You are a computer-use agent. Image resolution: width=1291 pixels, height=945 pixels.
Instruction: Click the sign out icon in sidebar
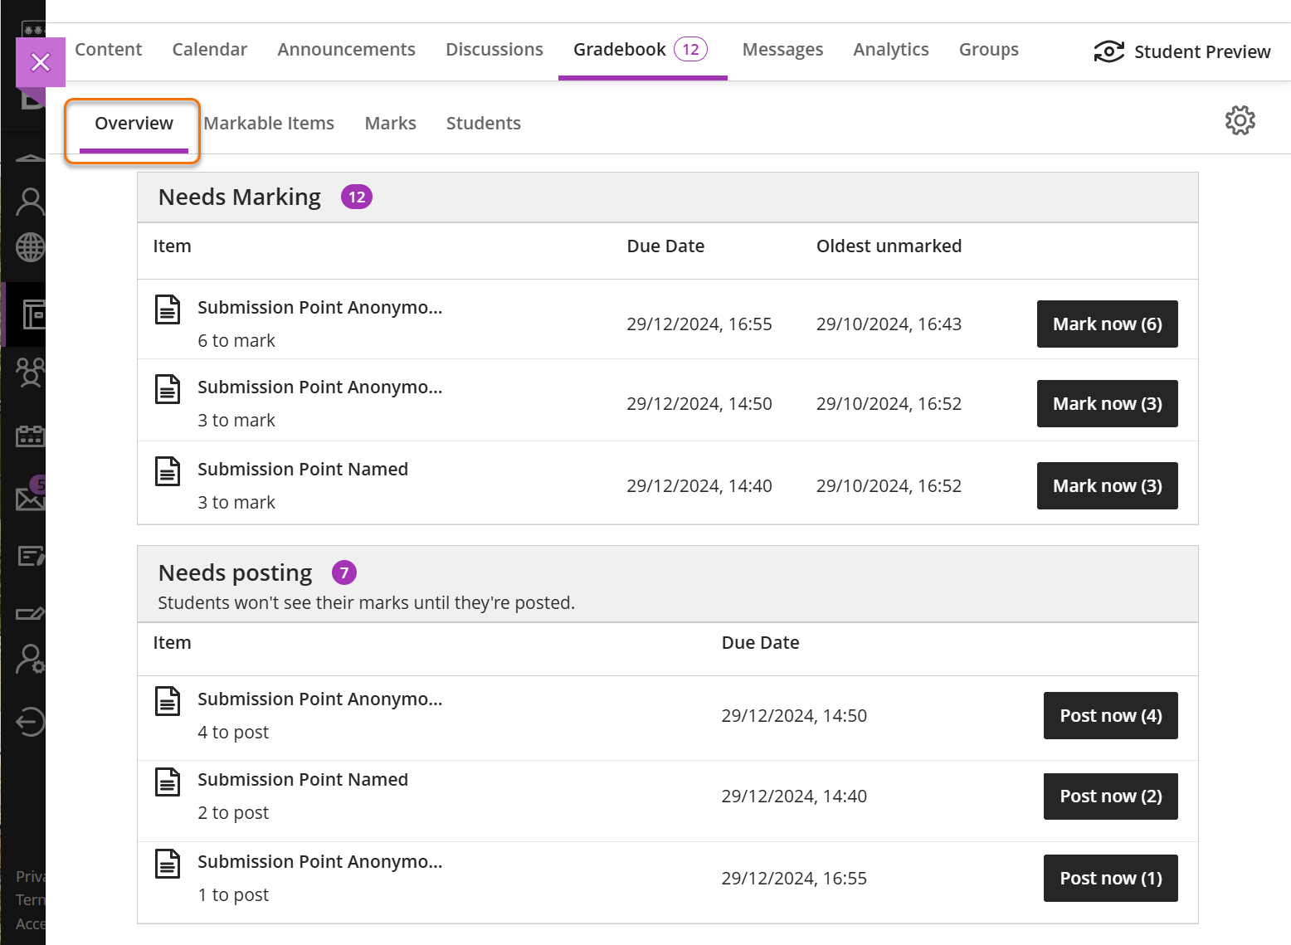point(30,721)
